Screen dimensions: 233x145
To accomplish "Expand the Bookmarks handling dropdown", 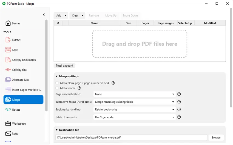I will tap(134, 110).
